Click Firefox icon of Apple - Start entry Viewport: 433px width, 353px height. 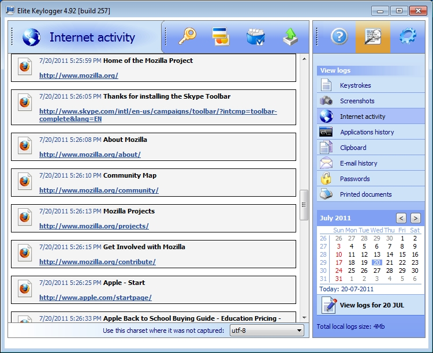click(x=25, y=288)
